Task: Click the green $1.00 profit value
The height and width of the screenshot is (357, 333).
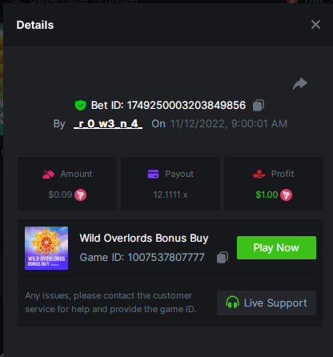Action: [x=267, y=195]
